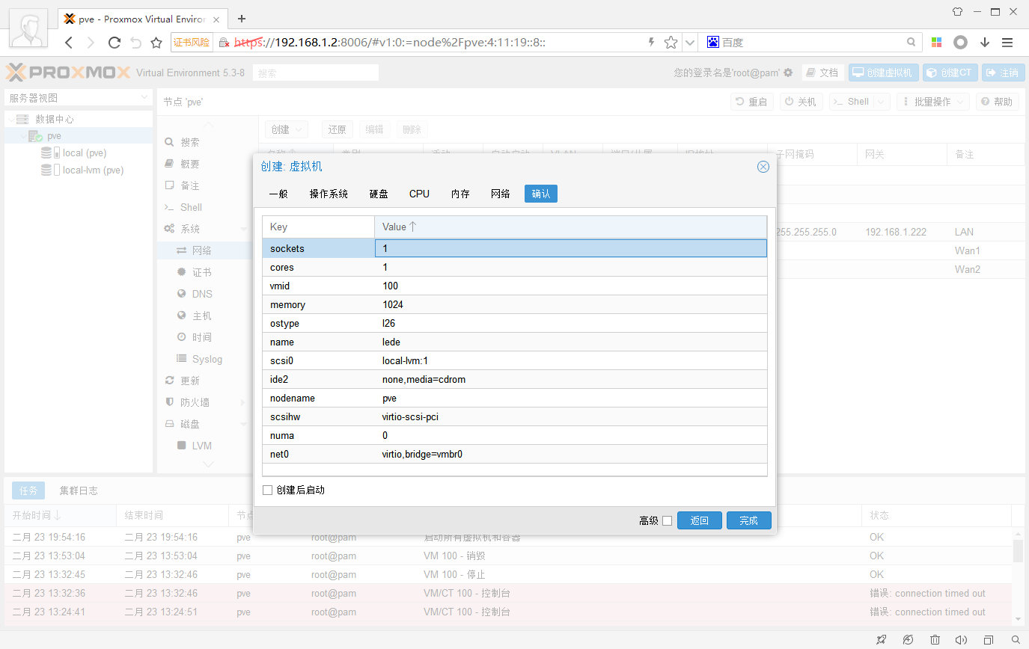Click the 关机 shutdown button
The image size is (1029, 649).
coord(801,102)
